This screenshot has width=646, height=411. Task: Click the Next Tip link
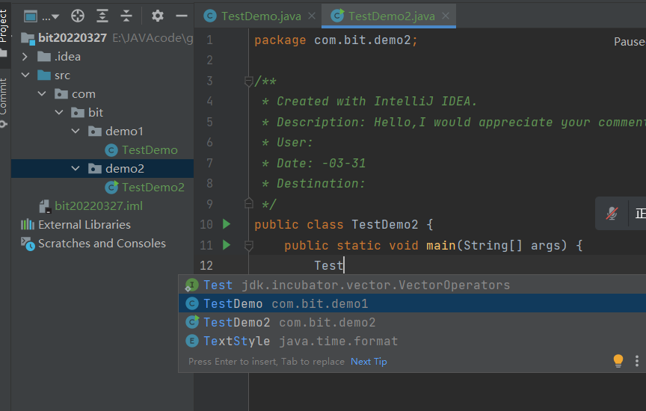coord(369,362)
